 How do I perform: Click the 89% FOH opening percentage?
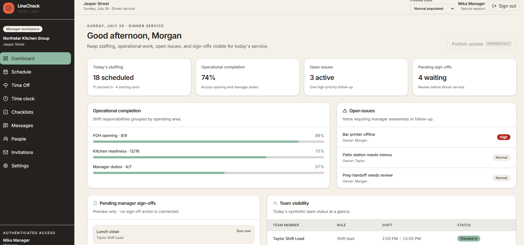[319, 135]
